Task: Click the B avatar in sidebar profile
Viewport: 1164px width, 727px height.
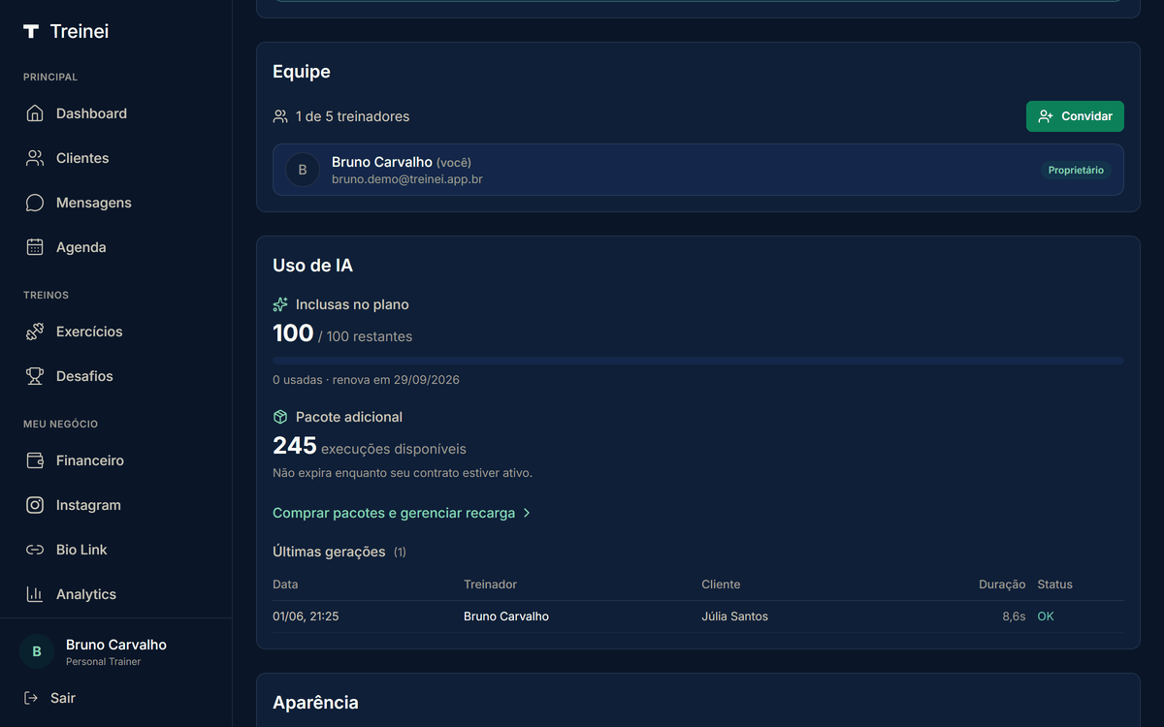Action: (x=37, y=651)
